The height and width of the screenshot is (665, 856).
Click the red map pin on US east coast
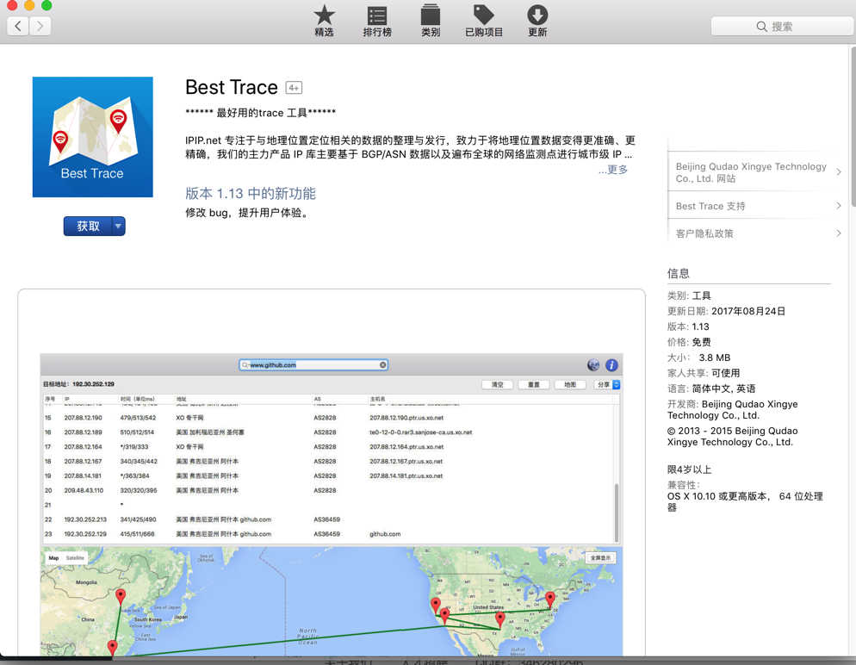549,599
